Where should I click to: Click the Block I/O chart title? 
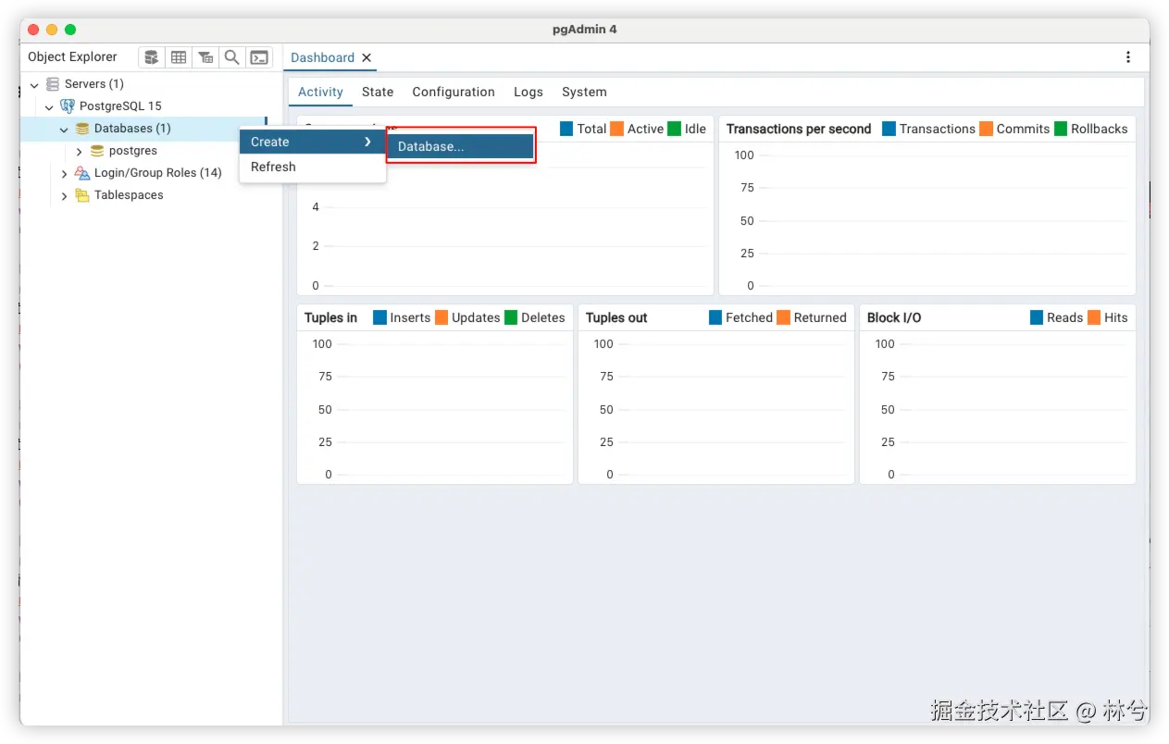pos(894,317)
